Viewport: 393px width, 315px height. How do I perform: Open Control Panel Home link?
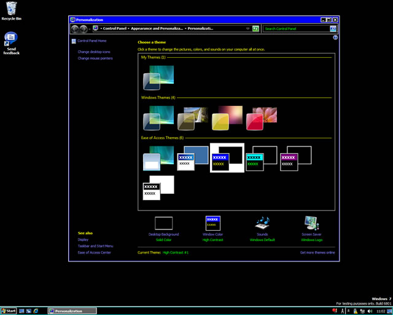point(91,41)
